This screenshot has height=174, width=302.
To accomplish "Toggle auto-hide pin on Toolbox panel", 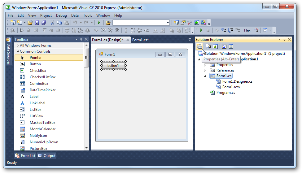I will (x=81, y=40).
